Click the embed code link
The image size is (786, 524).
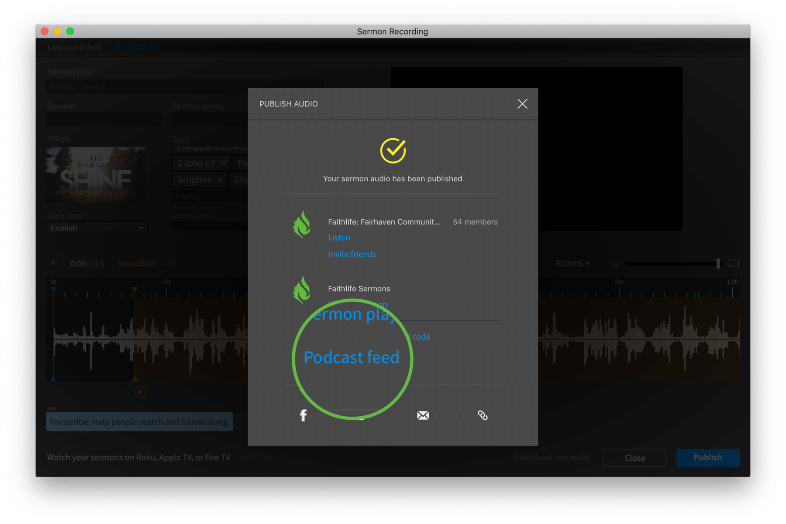click(x=420, y=336)
